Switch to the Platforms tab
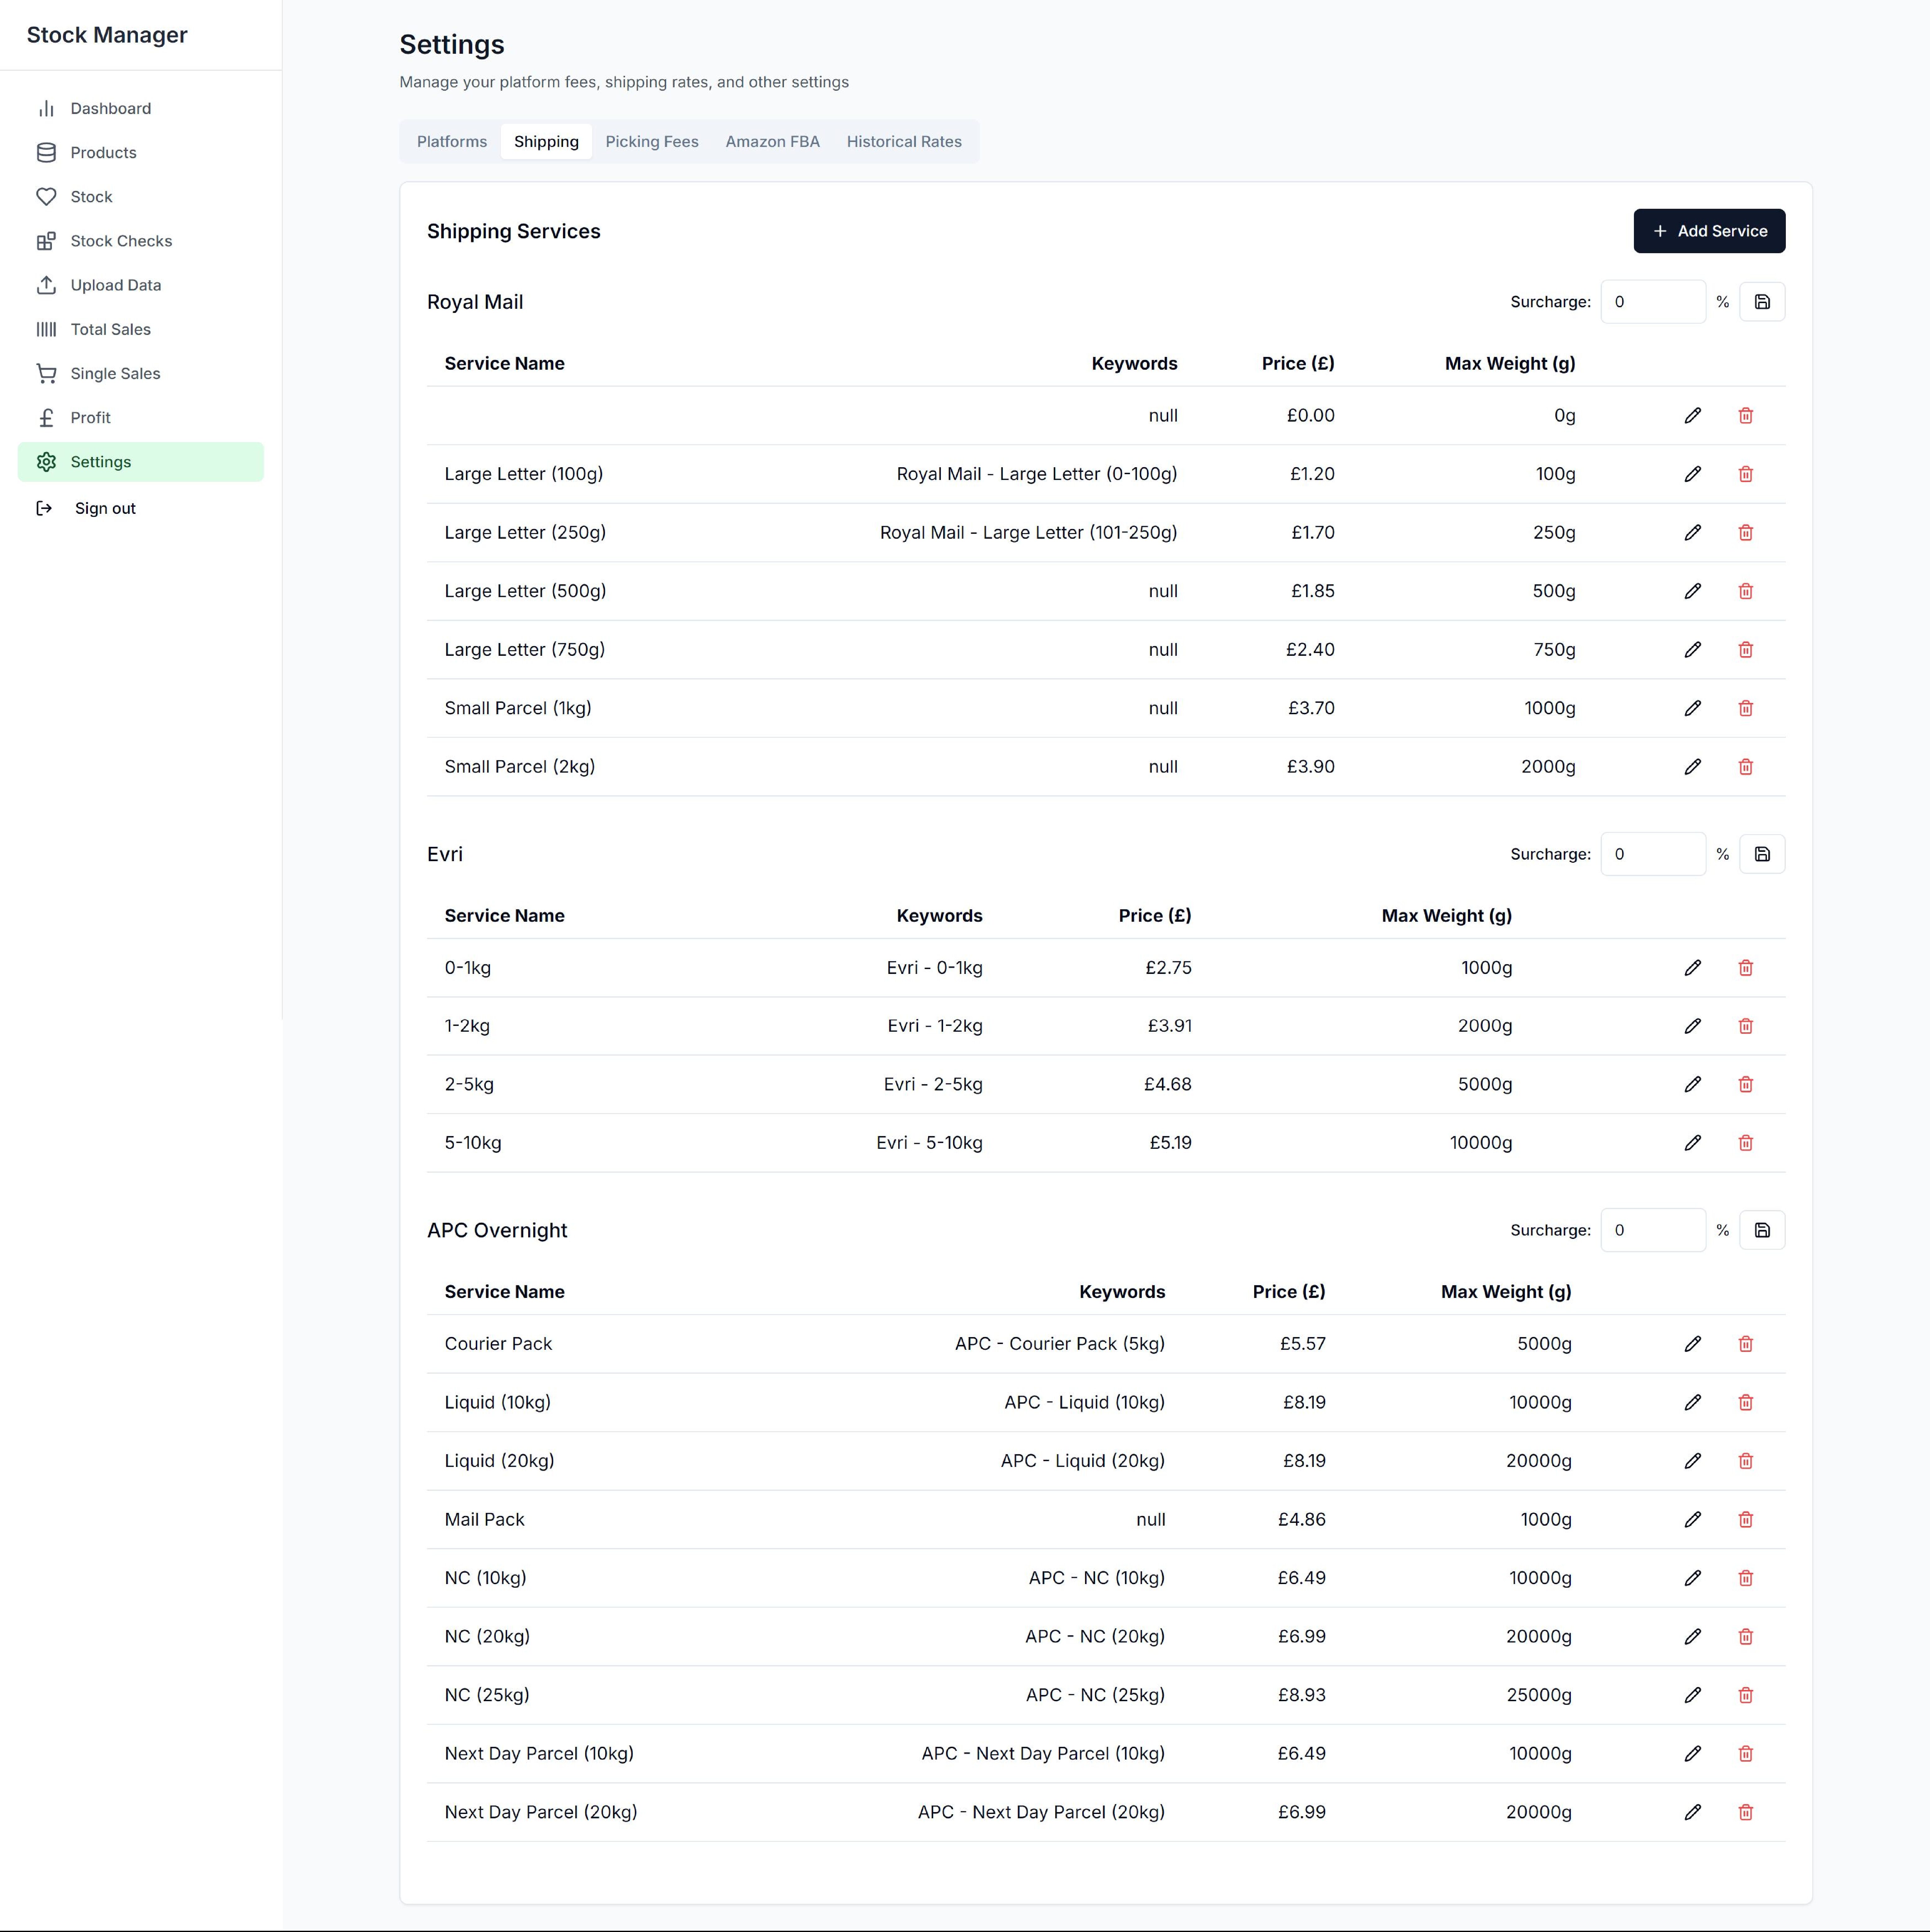Image resolution: width=1930 pixels, height=1932 pixels. tap(452, 142)
